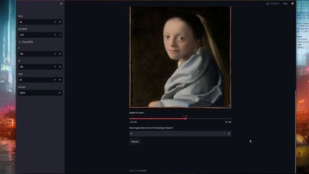Viewport: 309px width, 174px height.
Task: Decrease the eta (DDIM) value
Action: (x=55, y=35)
